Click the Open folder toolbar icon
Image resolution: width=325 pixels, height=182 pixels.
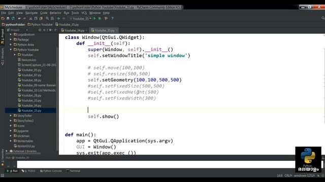tap(3, 18)
